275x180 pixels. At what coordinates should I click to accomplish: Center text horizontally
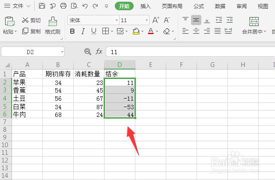tap(196, 31)
